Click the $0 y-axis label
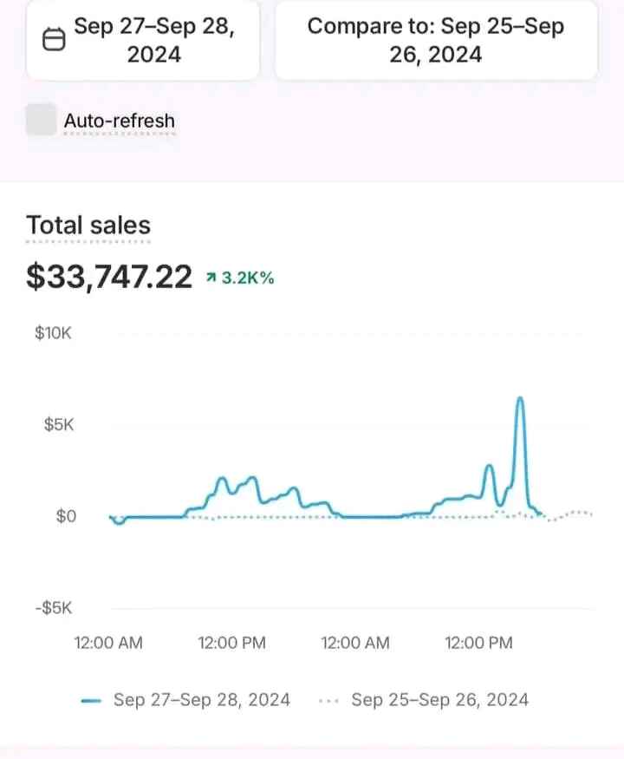This screenshot has width=624, height=759. tap(63, 516)
